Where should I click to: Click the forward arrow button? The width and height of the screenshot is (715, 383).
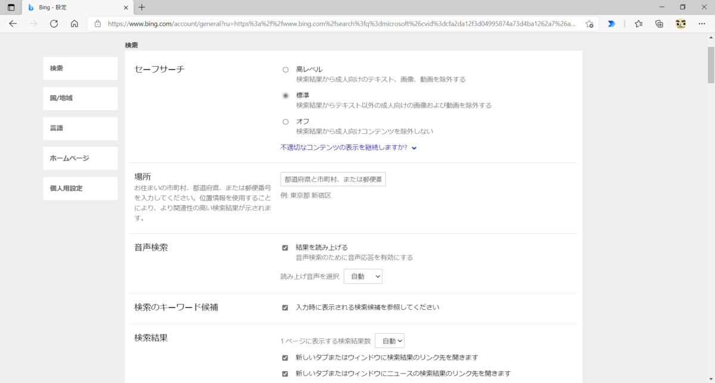33,24
